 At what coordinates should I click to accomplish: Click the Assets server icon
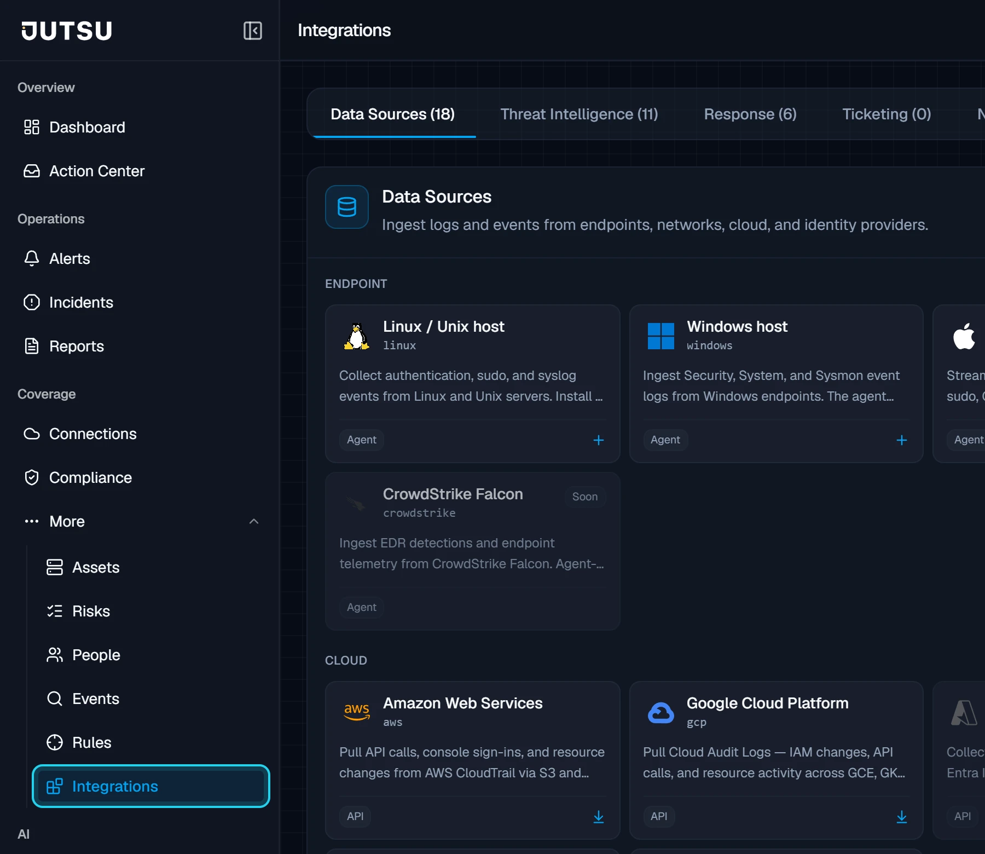click(55, 567)
